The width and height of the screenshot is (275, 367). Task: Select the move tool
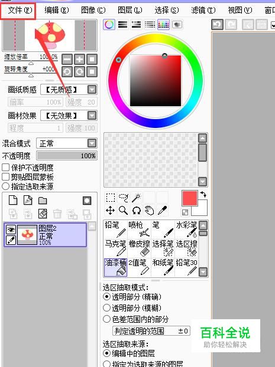pos(110,211)
